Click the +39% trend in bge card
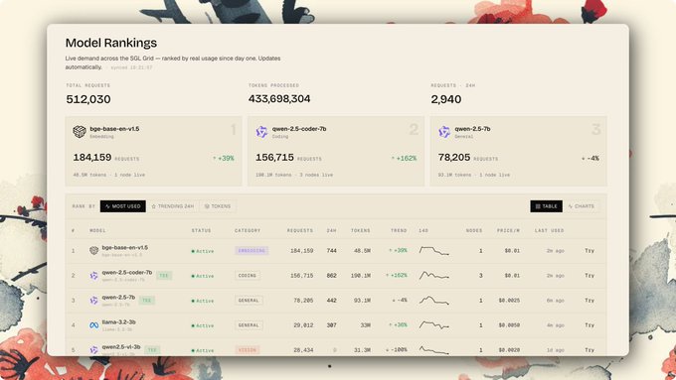 [x=224, y=159]
